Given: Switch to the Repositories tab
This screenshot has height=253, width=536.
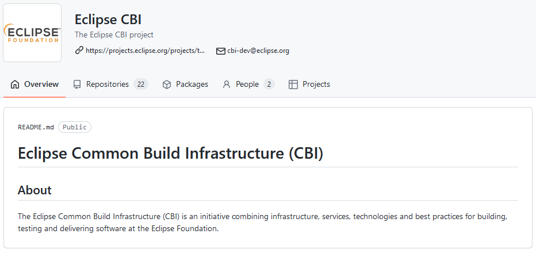Looking at the screenshot, I should (108, 85).
